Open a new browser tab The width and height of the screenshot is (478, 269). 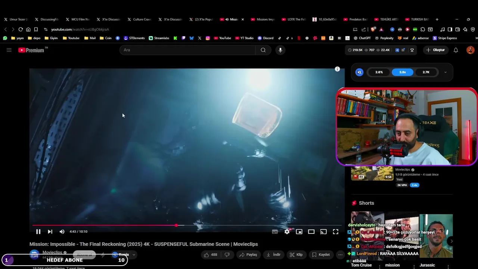[x=437, y=19]
